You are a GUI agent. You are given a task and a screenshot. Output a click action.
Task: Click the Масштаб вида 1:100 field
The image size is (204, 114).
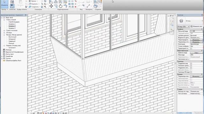[x=196, y=31]
